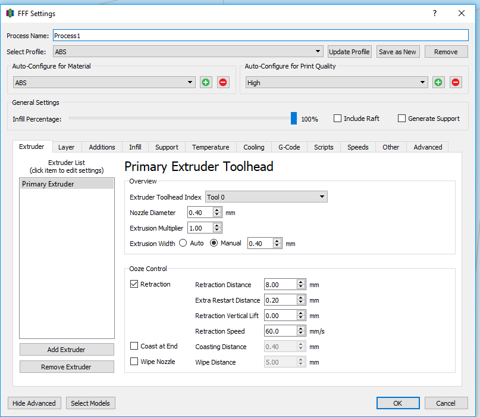Click the Save as New button
Screen dimensions: 480x417
[x=398, y=51]
